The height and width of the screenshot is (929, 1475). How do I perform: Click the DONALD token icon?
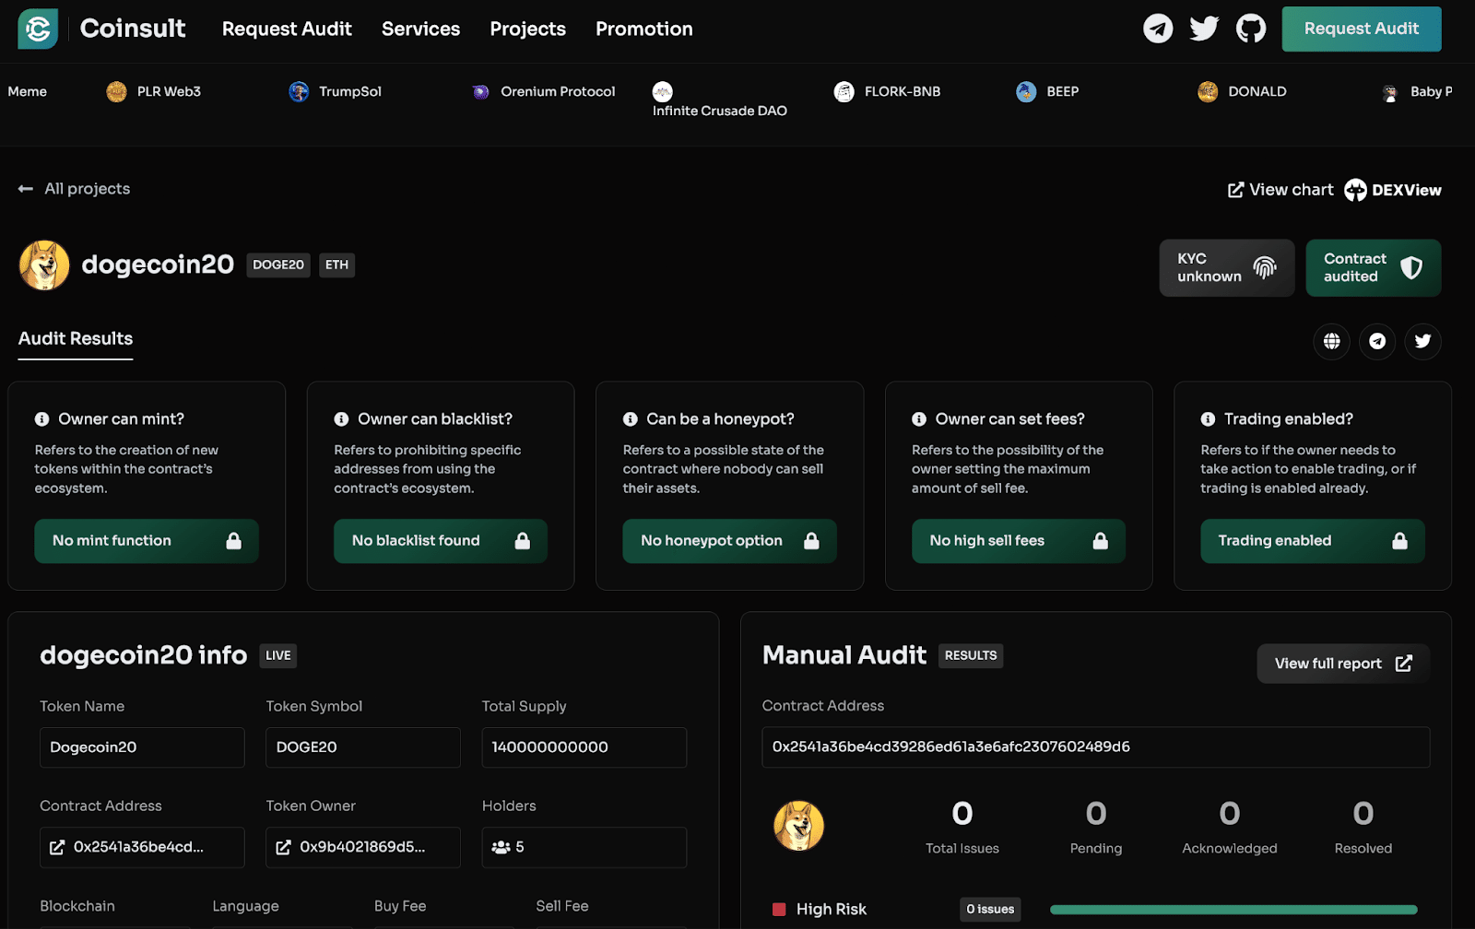click(1208, 91)
